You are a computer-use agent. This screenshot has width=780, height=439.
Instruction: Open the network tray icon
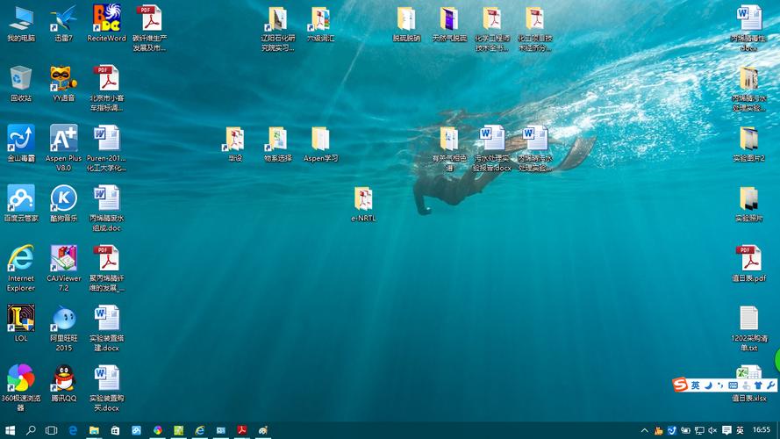pyautogui.click(x=699, y=430)
